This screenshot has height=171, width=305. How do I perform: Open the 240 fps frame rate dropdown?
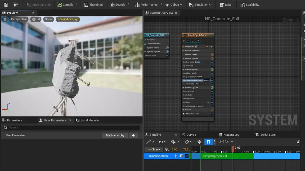[x=226, y=142]
